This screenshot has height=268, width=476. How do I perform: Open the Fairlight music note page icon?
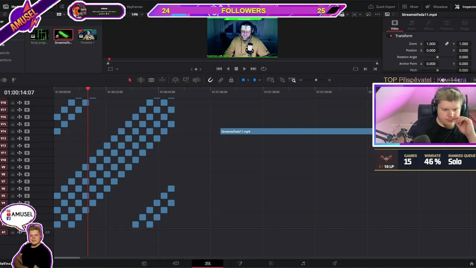pos(303,264)
